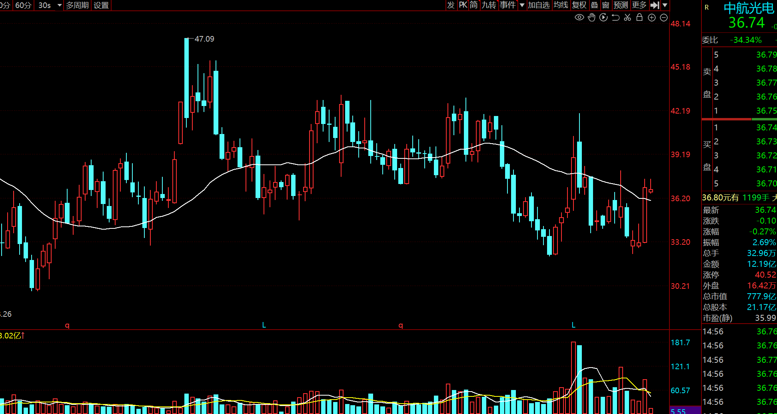
Task: Open the 30s period dropdown arrow
Action: (60, 5)
